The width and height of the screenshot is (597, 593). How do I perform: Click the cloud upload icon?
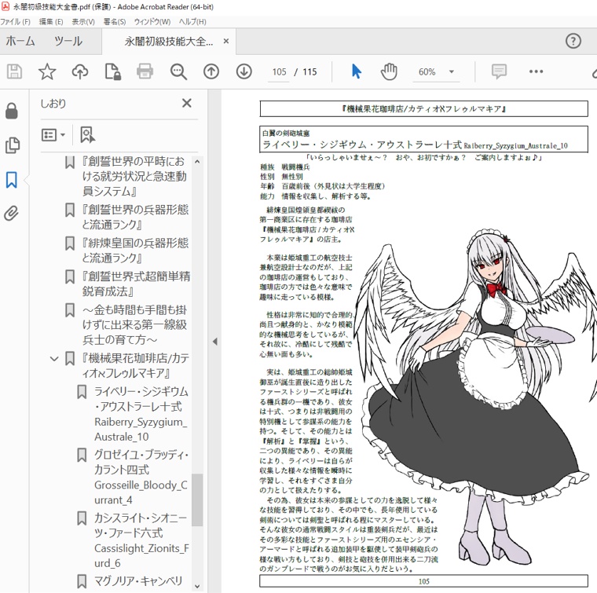click(x=80, y=71)
